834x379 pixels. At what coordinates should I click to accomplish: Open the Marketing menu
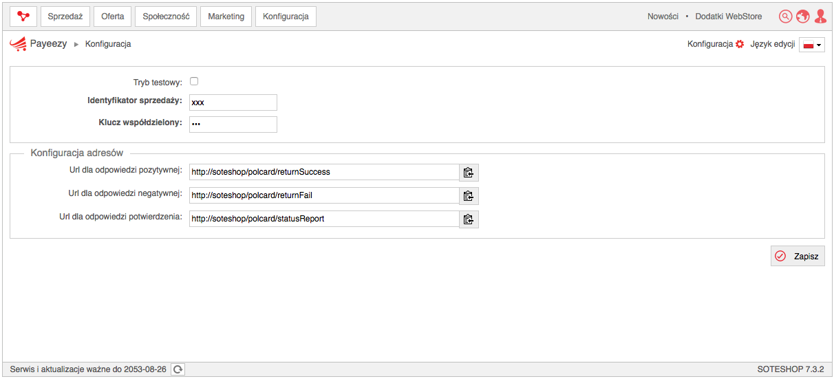pos(226,17)
